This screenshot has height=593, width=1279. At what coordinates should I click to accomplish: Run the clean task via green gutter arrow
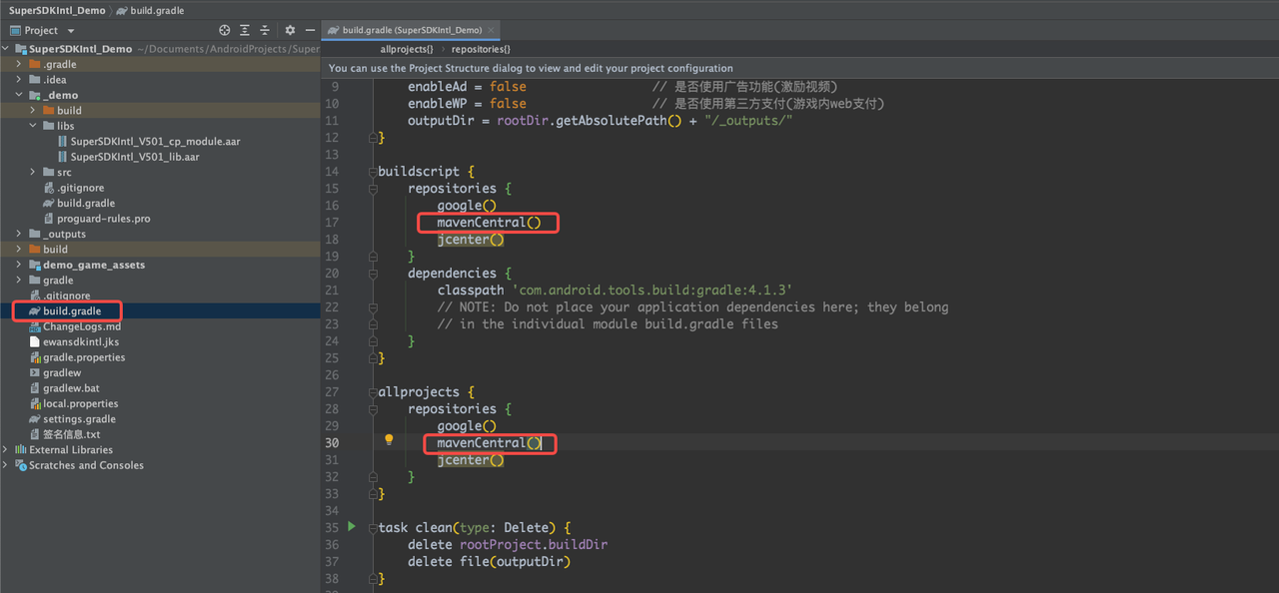tap(351, 526)
